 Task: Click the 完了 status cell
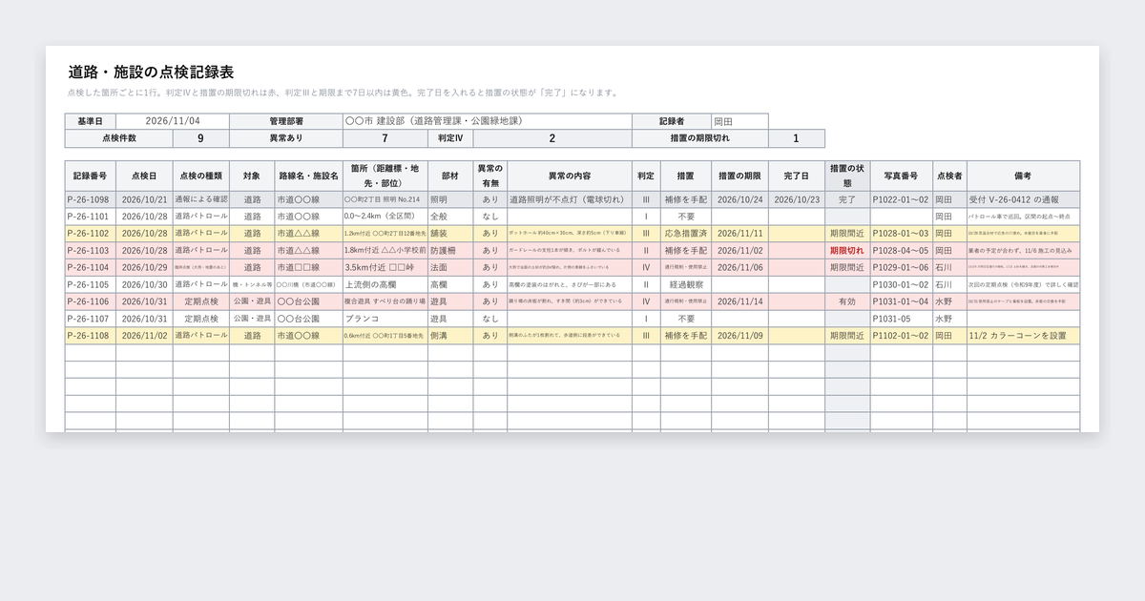click(x=847, y=200)
